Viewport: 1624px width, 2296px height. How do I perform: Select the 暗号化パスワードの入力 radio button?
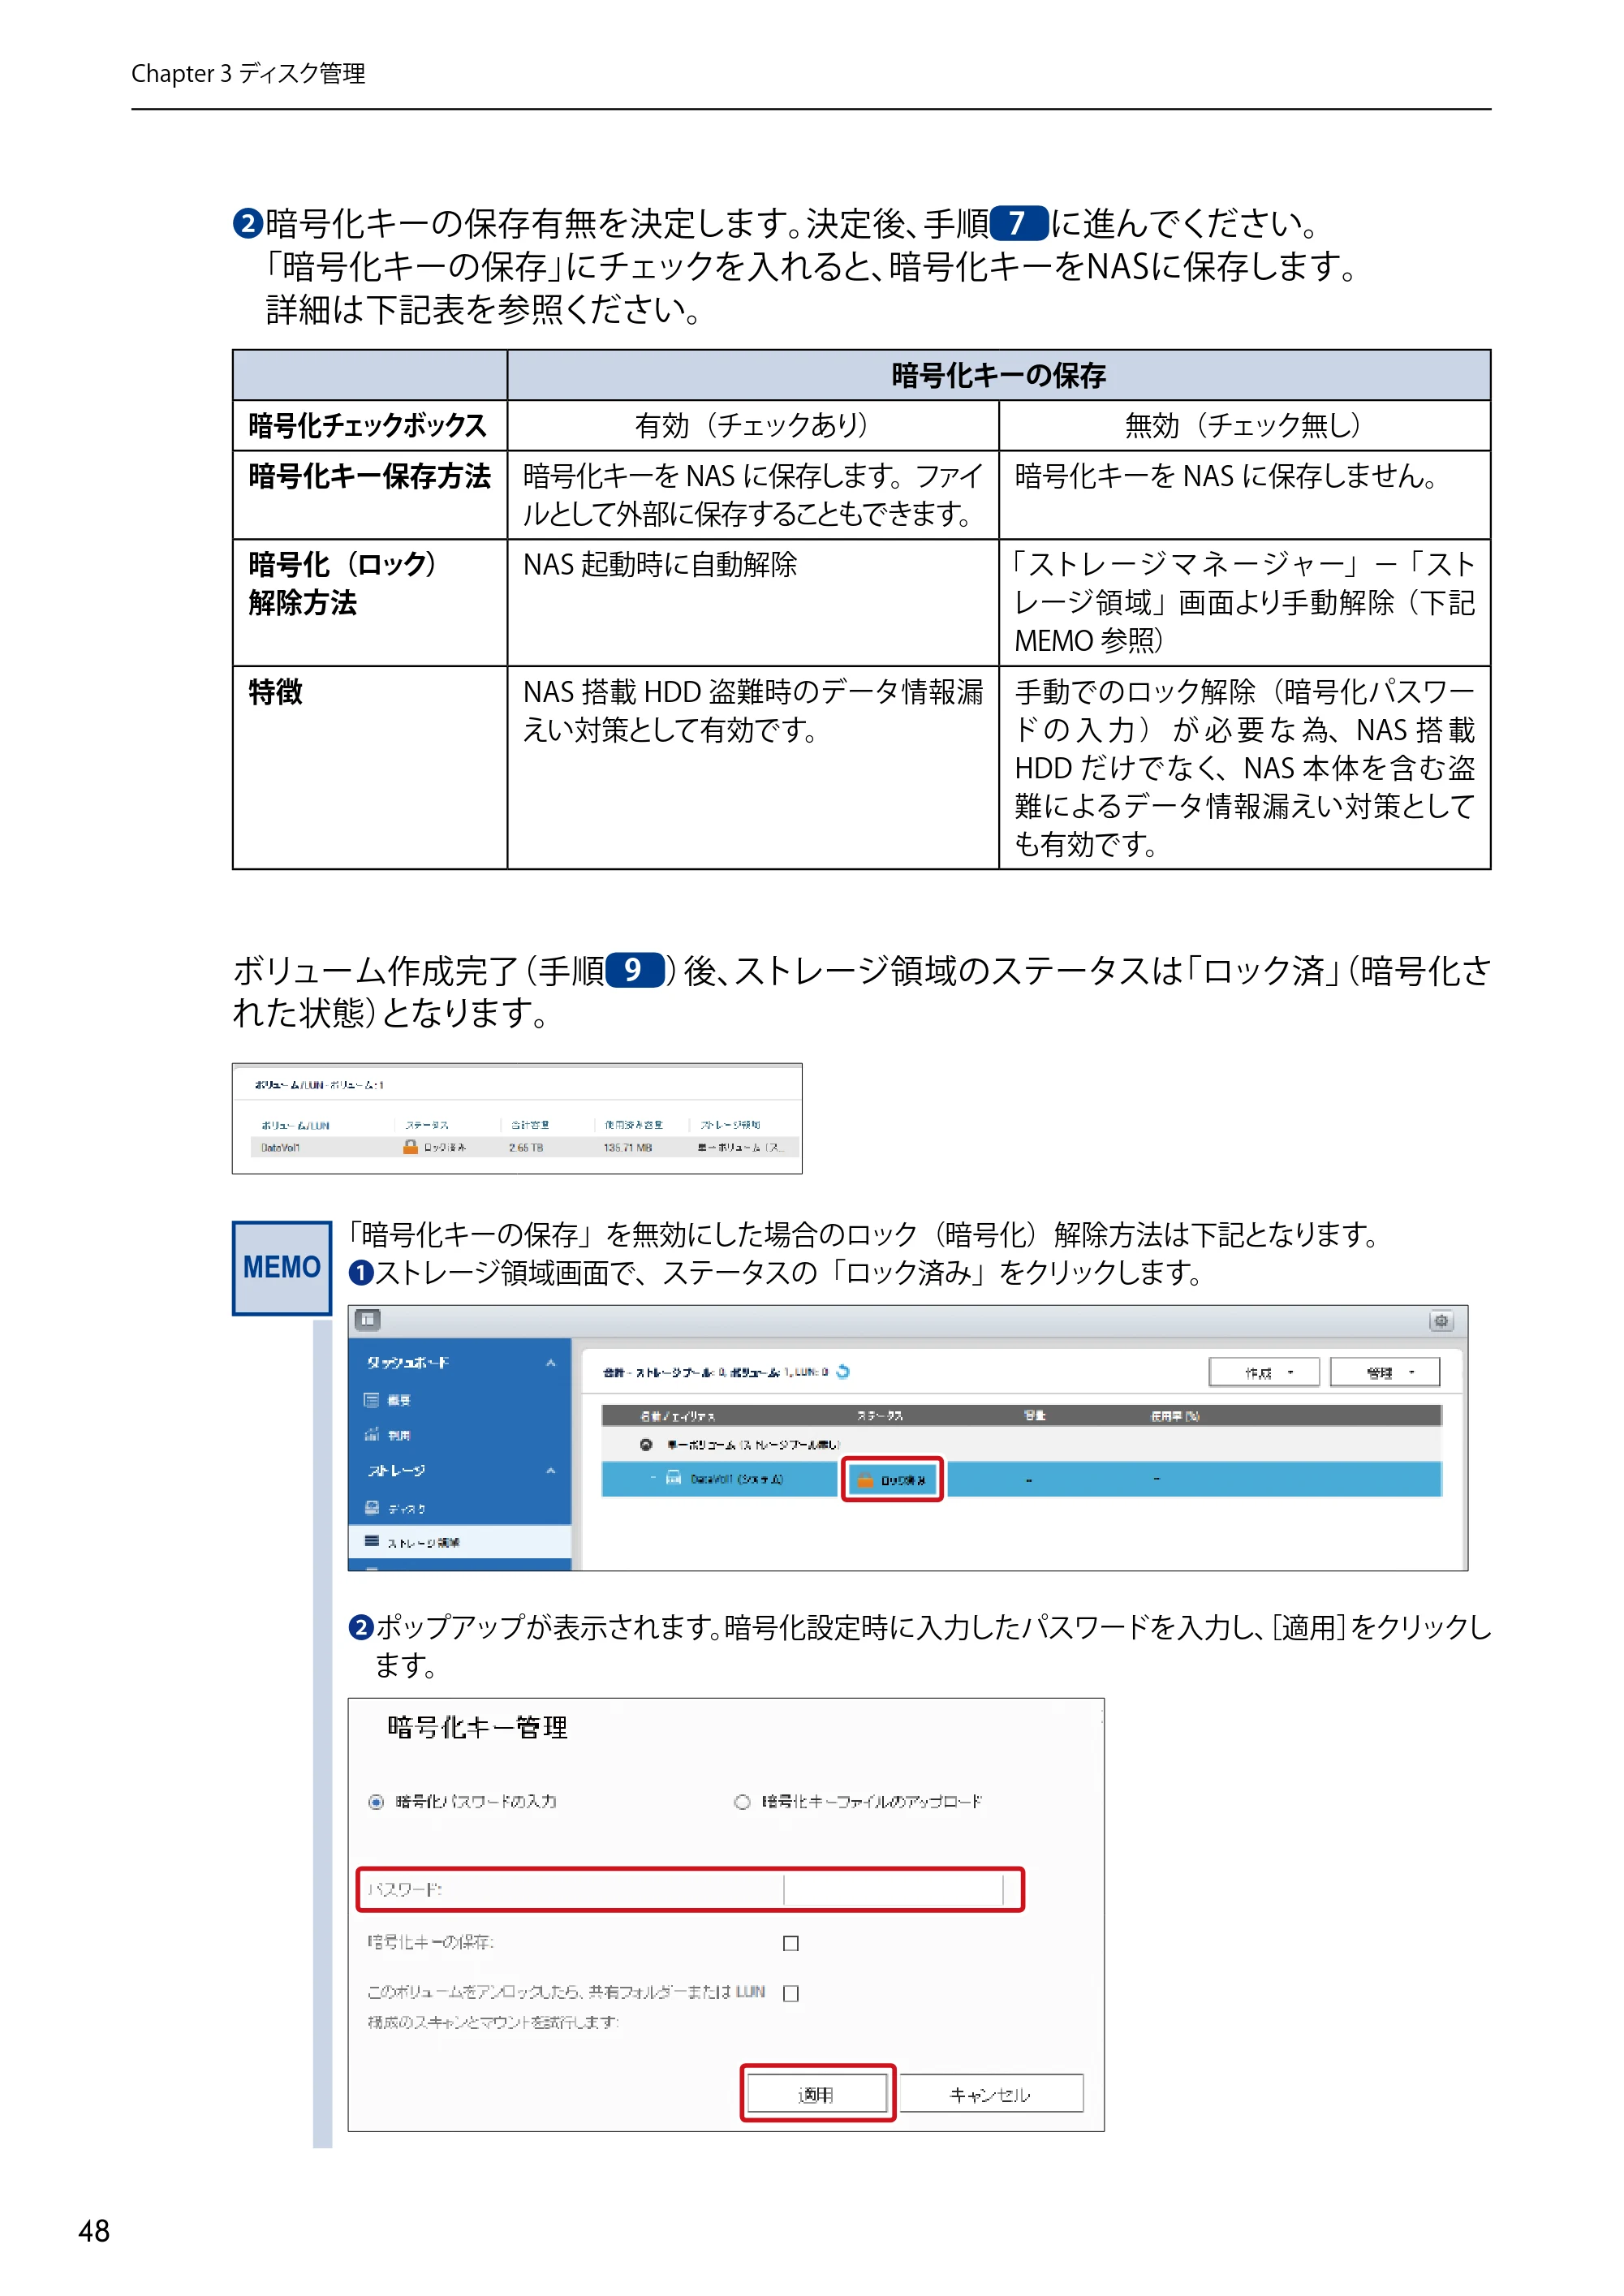click(376, 1802)
